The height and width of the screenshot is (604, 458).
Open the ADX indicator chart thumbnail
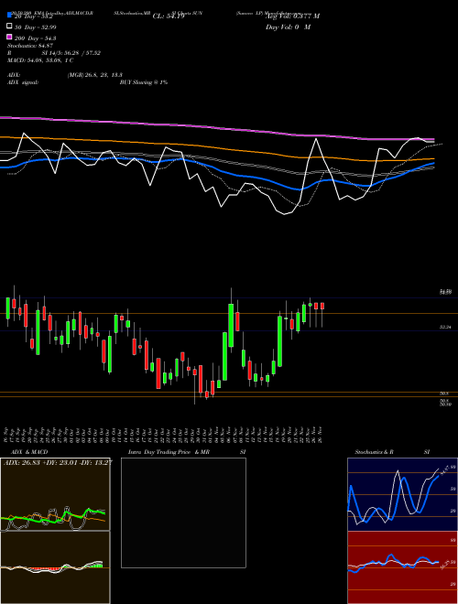55,494
